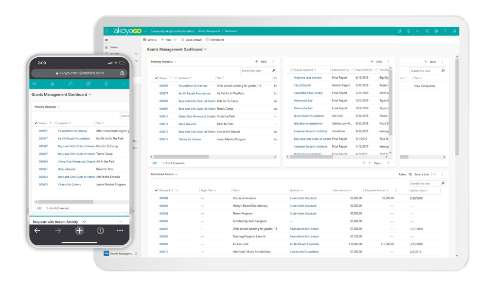Open more options for tablet Pending Requests panel
This screenshot has width=498, height=287.
(x=273, y=62)
